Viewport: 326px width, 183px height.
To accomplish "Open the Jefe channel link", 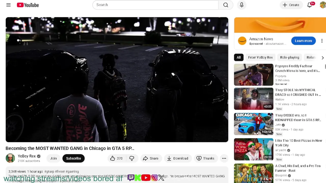I will click(x=278, y=125).
